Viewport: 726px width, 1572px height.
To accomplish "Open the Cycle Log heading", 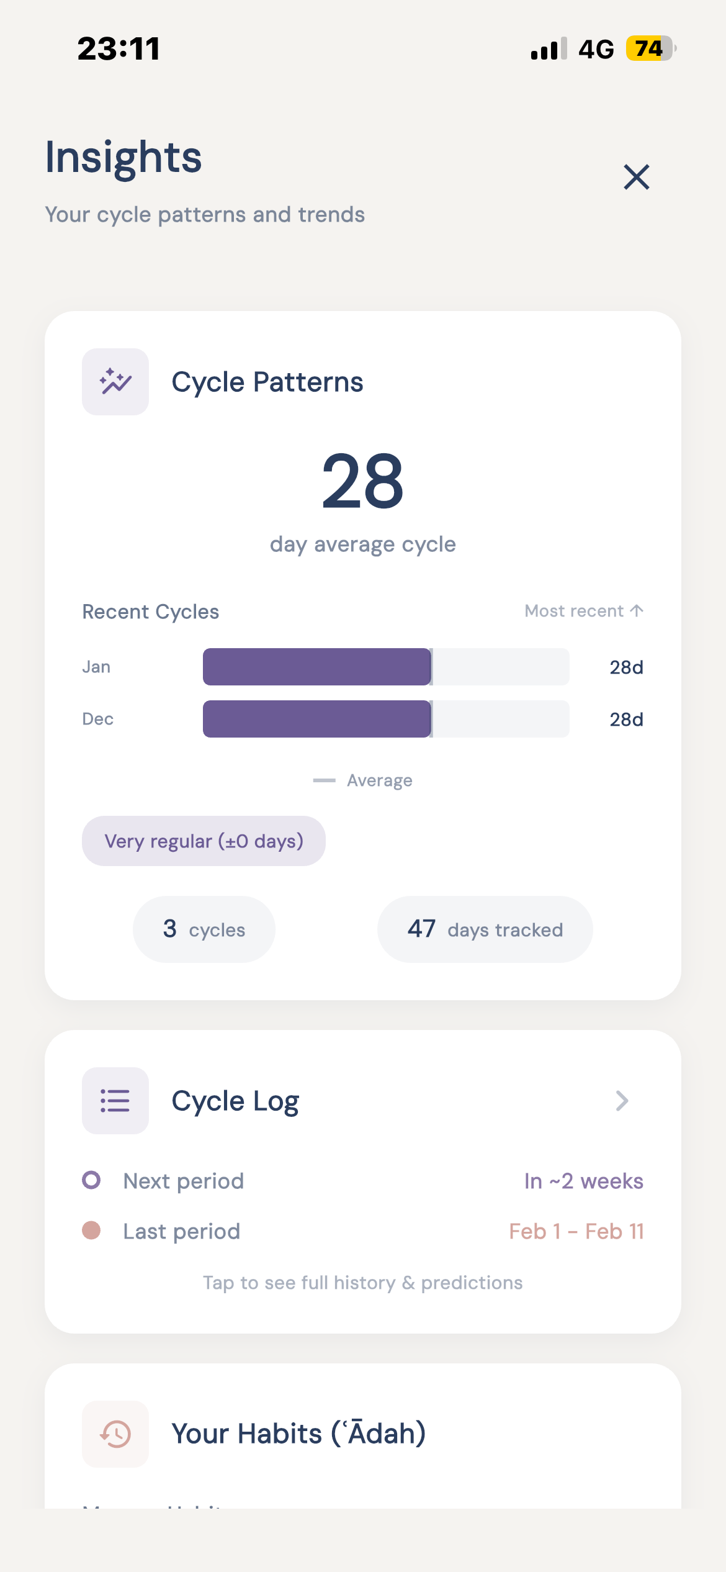I will coord(235,1101).
